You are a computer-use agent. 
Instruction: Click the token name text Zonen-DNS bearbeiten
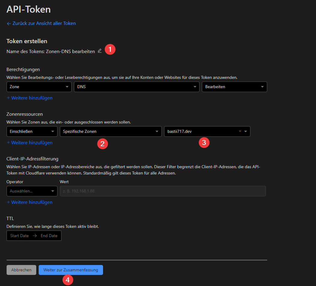(x=70, y=52)
